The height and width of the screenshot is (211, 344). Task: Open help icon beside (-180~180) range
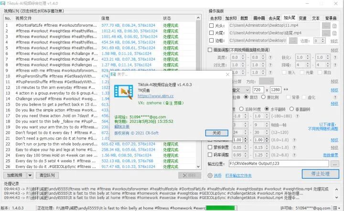point(297,116)
